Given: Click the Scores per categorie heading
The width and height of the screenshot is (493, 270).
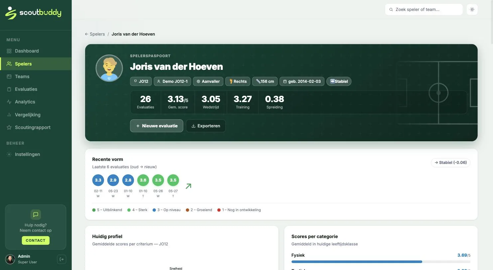Looking at the screenshot, I should (x=314, y=236).
